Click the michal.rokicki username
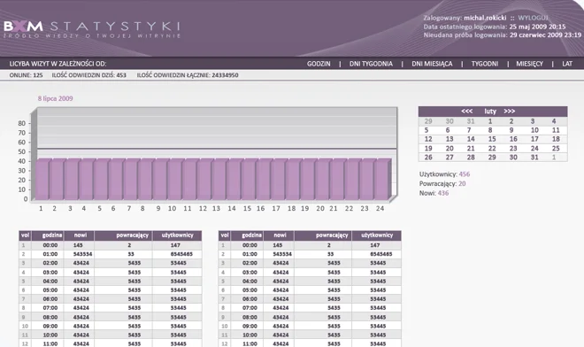 (x=485, y=18)
